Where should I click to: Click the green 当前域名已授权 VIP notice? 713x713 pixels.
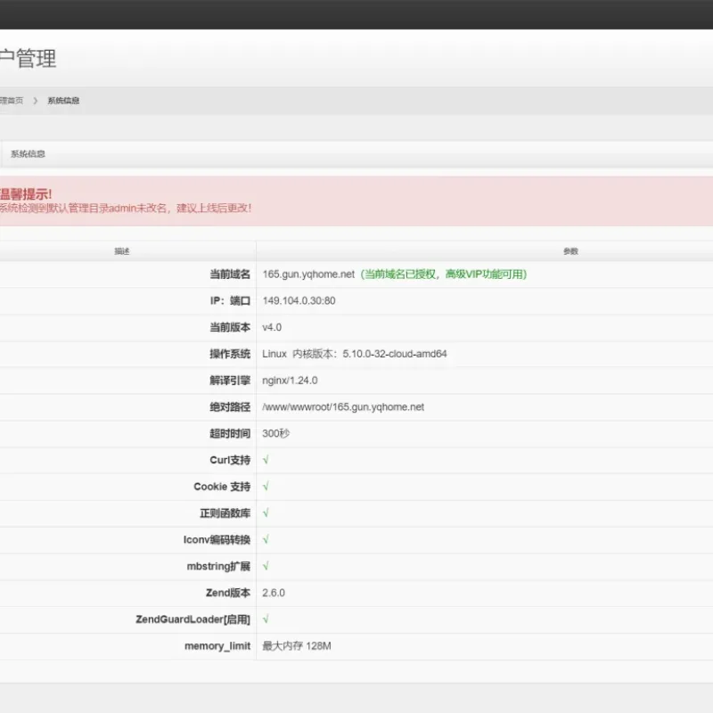pos(443,275)
